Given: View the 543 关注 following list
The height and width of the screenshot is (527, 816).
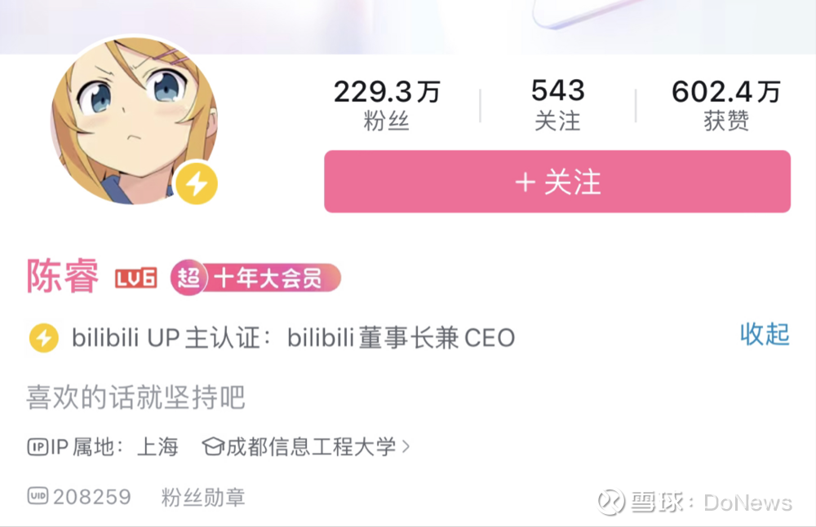Looking at the screenshot, I should pyautogui.click(x=558, y=104).
